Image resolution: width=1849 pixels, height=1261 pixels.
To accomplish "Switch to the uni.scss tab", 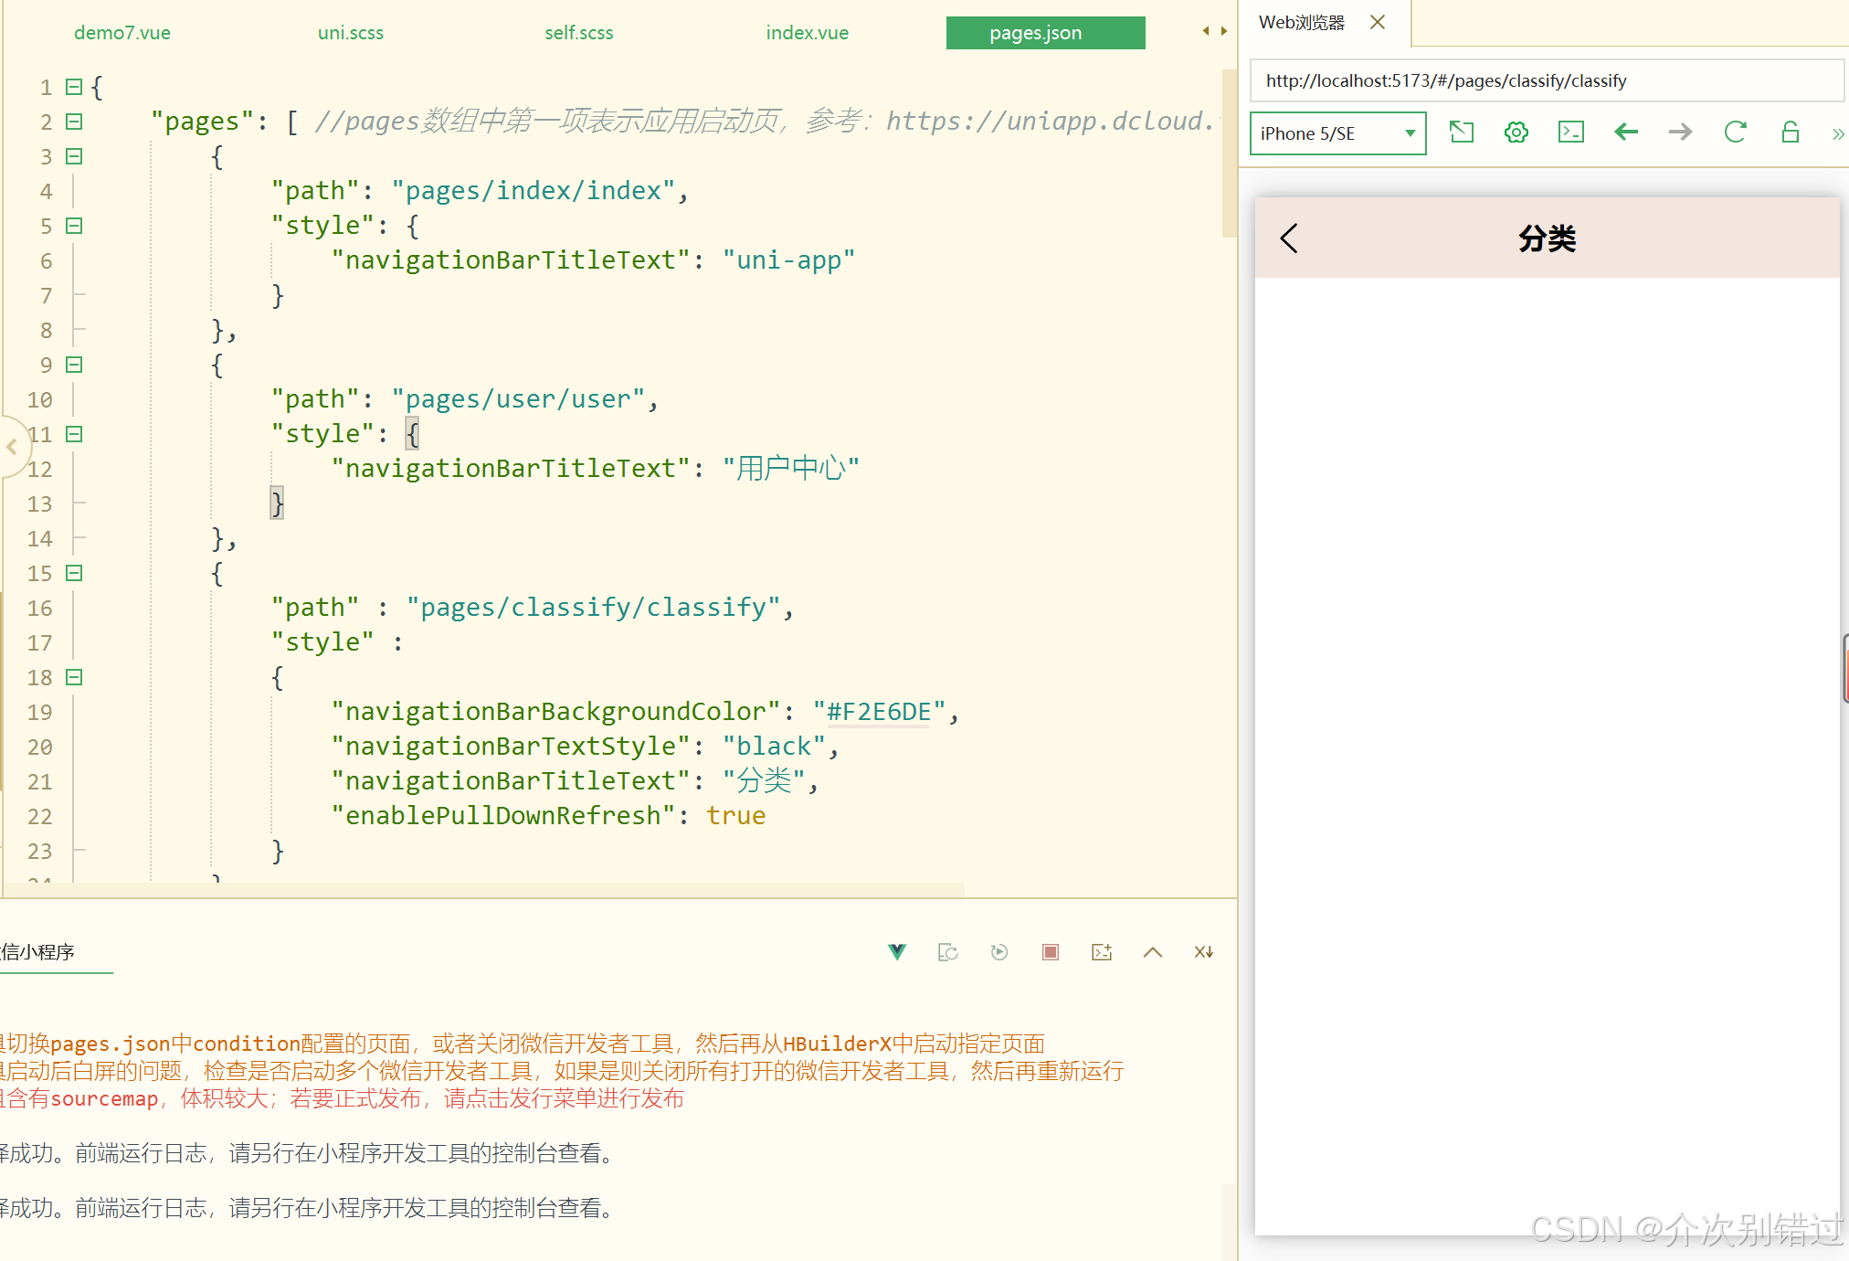I will pyautogui.click(x=350, y=33).
